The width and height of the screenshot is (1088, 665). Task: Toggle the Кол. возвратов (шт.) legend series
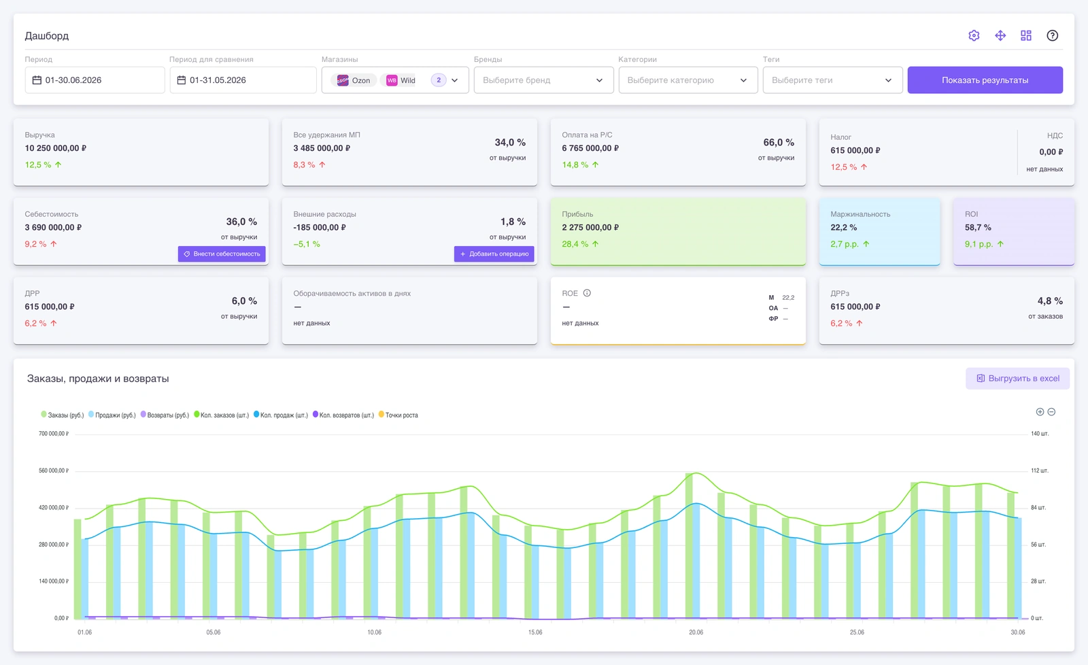click(x=343, y=415)
